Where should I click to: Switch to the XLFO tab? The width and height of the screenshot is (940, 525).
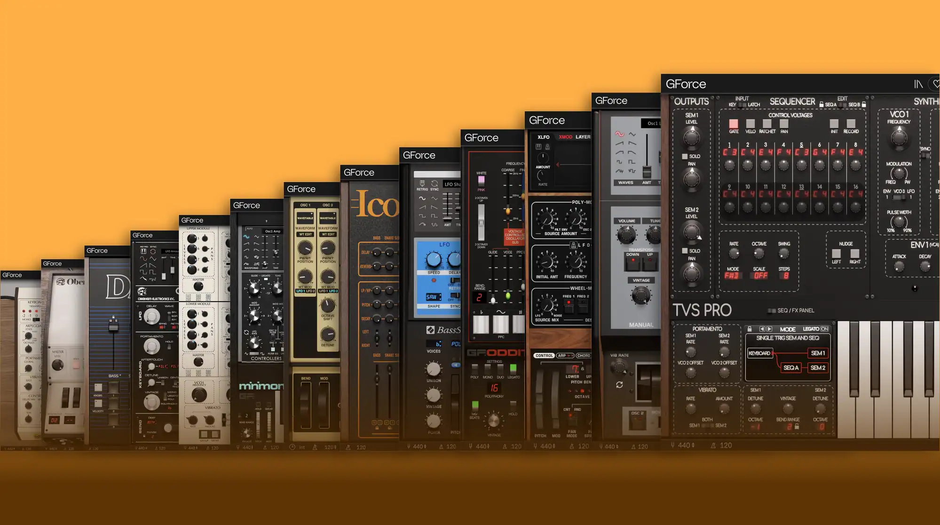pyautogui.click(x=544, y=137)
